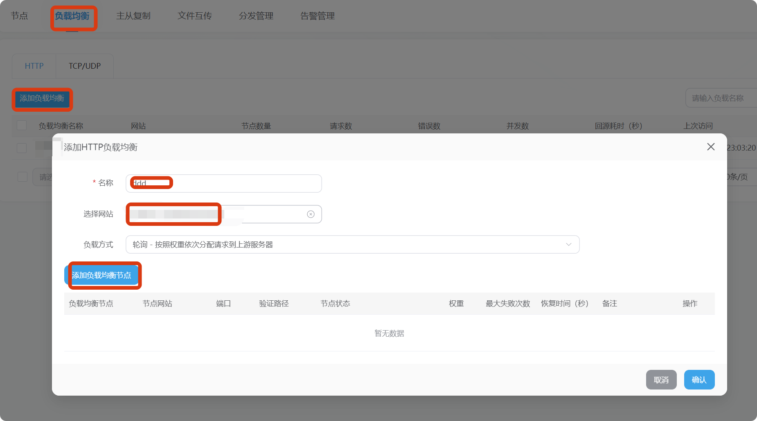
Task: Close the 添加HTTP负载均衡 dialog with X
Action: [711, 147]
